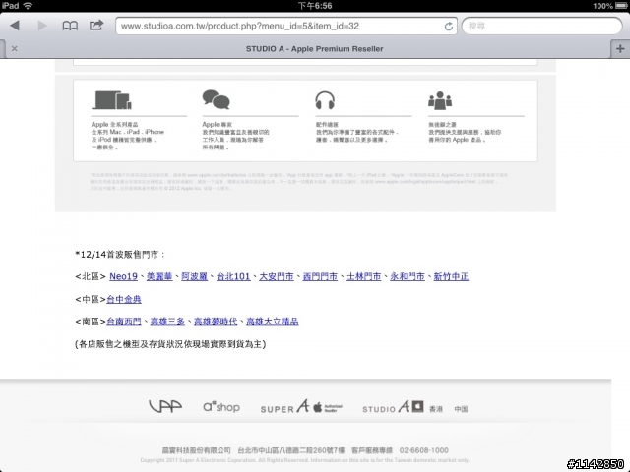Click the VAP logo in the footer
The image size is (630, 472).
[165, 406]
